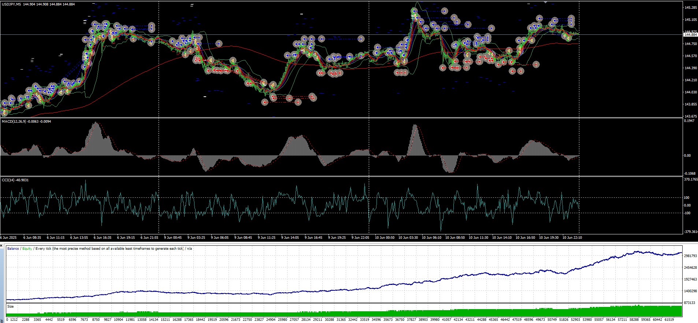
Task: Click the time axis label 10 Jun 22:10
Action: pos(572,238)
